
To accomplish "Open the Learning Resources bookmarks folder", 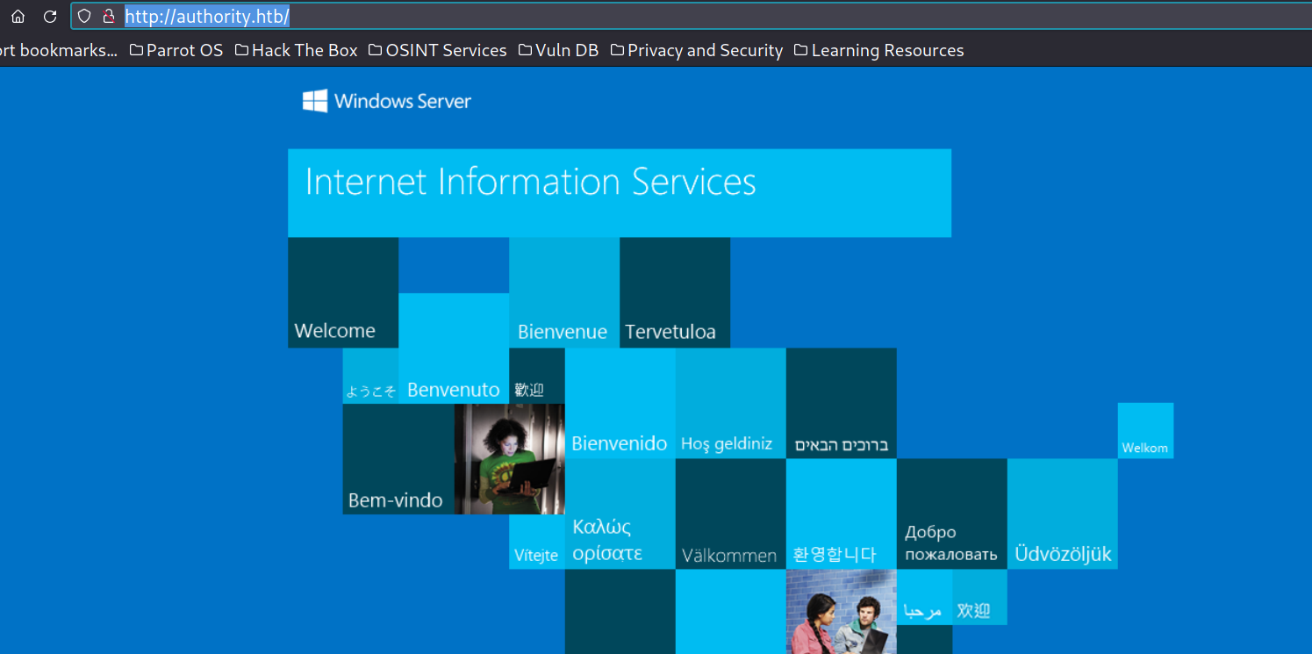I will click(x=879, y=50).
